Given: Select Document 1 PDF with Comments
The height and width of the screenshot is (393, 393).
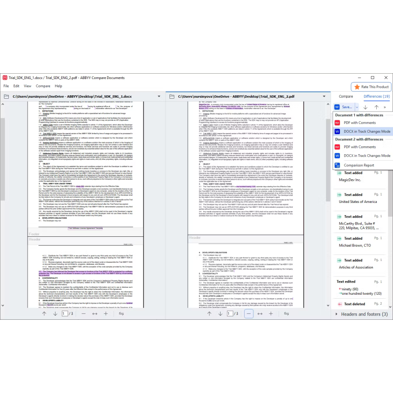Looking at the screenshot, I should point(360,122).
